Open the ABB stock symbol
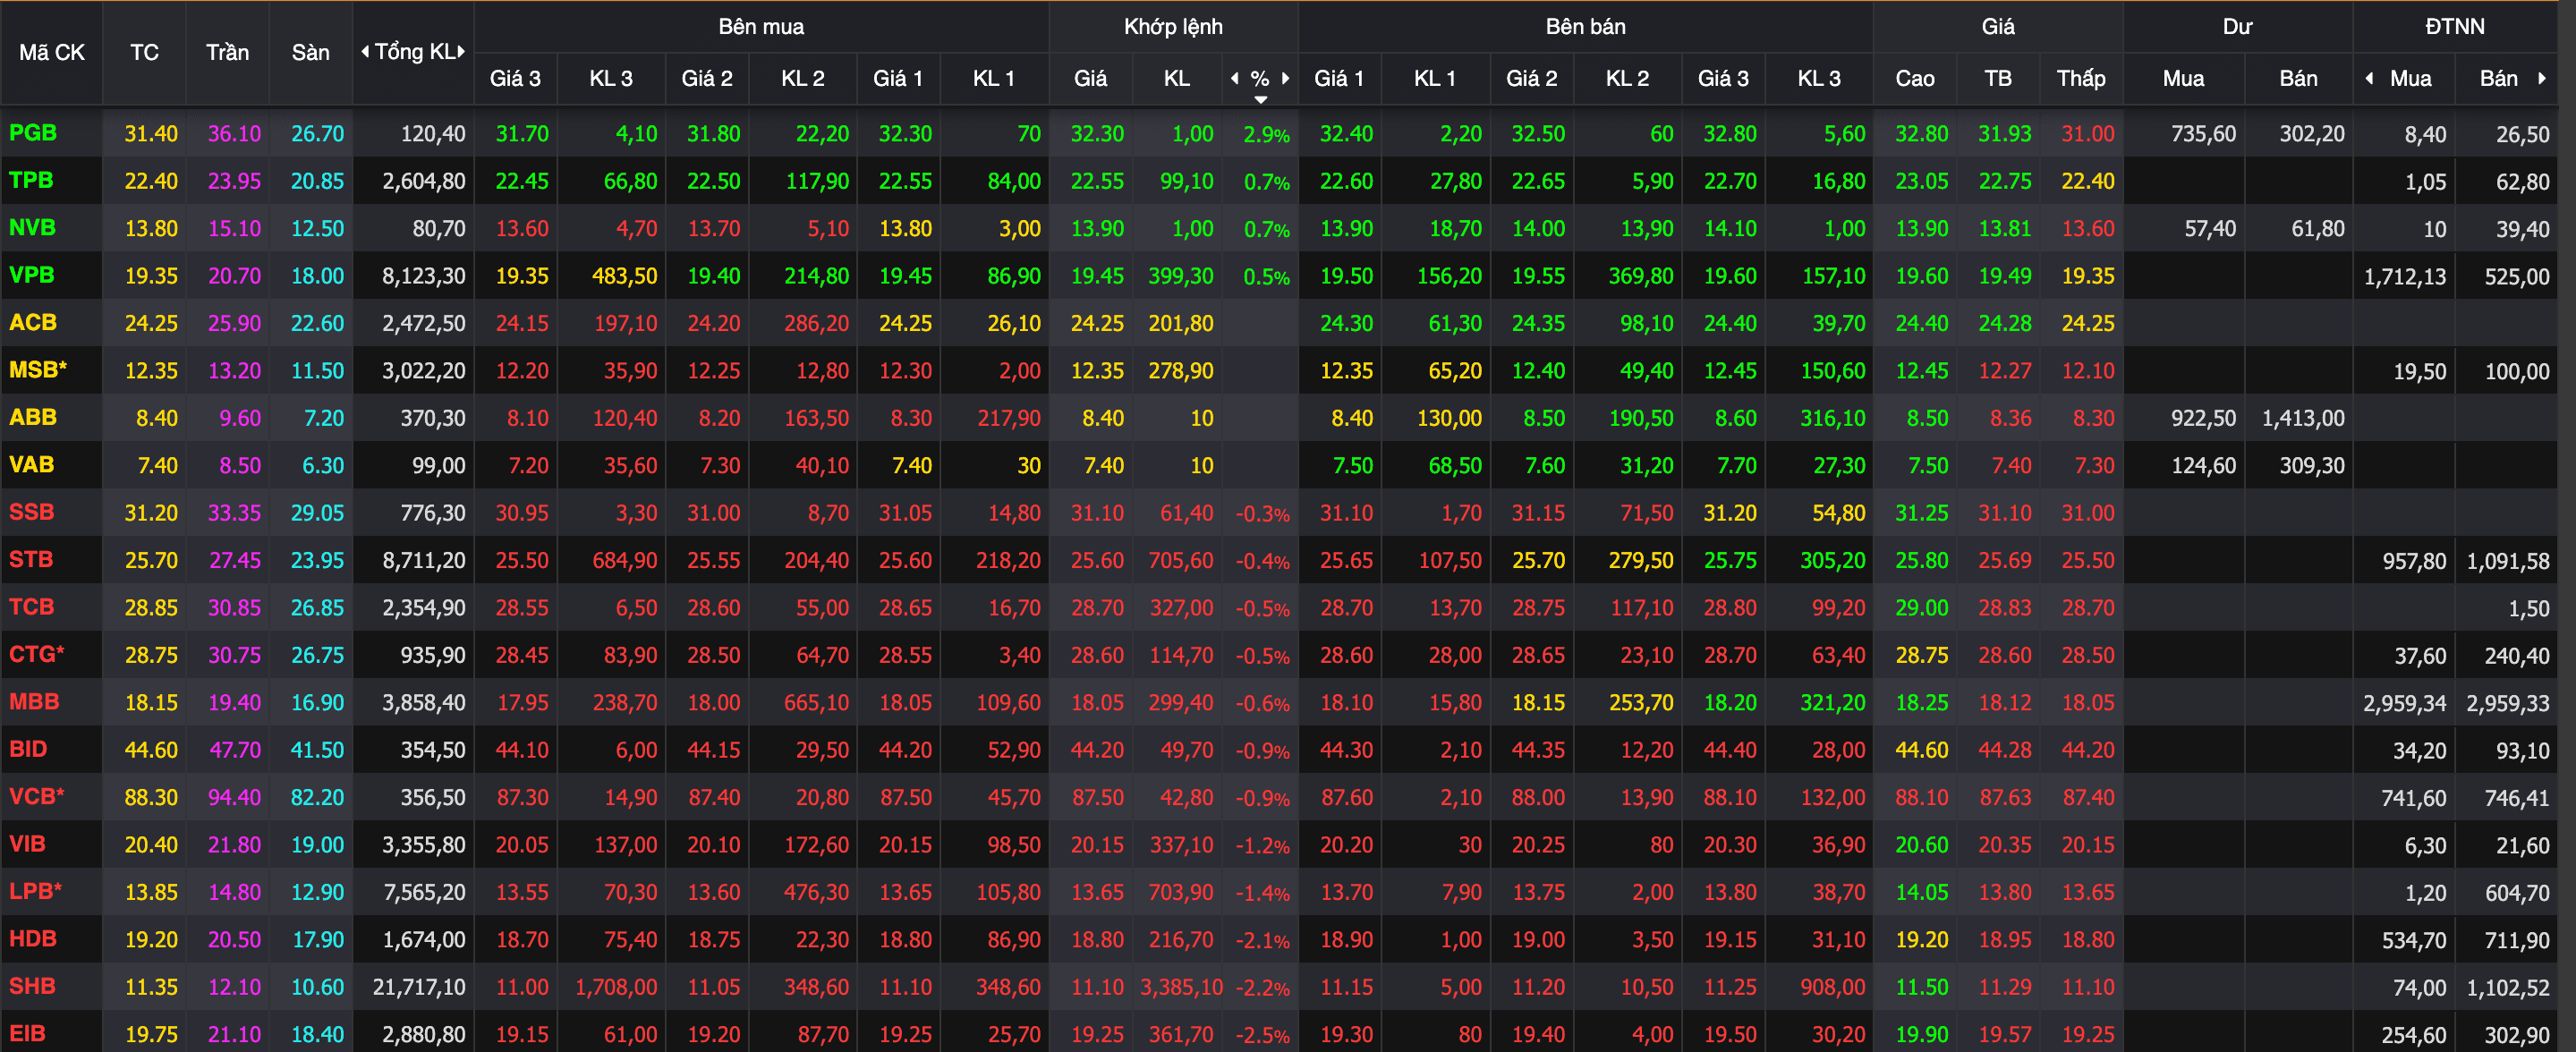This screenshot has height=1052, width=2576. (x=32, y=417)
